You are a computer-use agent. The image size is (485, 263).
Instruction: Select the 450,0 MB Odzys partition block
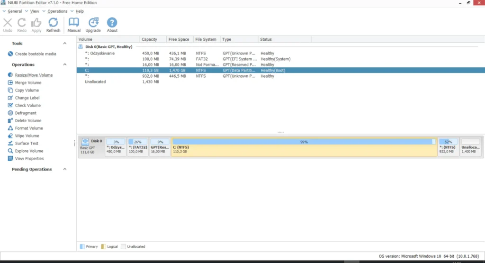[x=116, y=146]
